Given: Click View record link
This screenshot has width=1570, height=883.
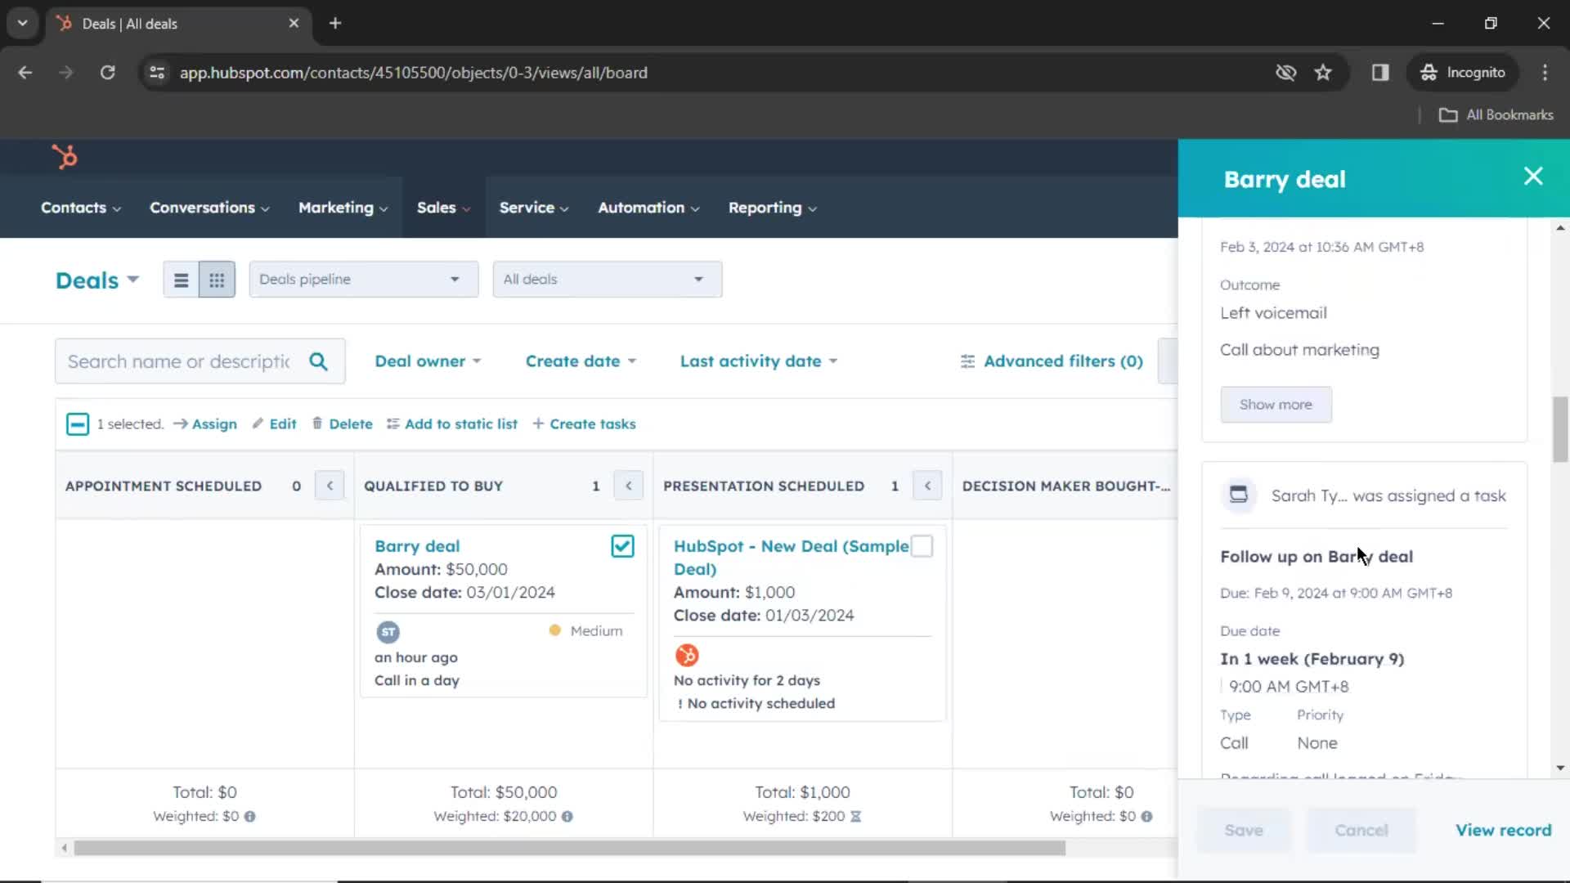Looking at the screenshot, I should [x=1503, y=830].
